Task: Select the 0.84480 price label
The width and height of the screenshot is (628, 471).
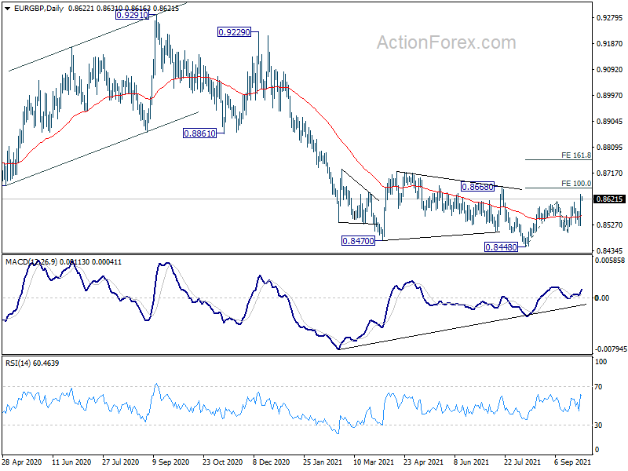Action: point(501,247)
